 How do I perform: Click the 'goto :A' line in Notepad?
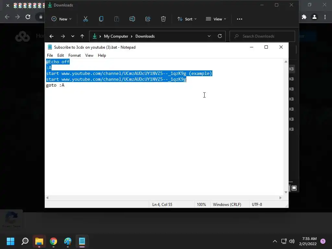55,85
